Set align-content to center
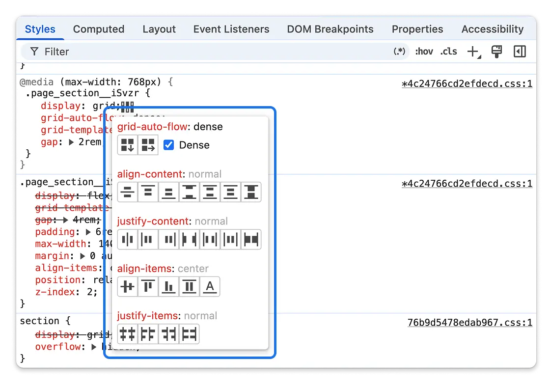Viewport: 550px width, 386px height. pyautogui.click(x=127, y=192)
